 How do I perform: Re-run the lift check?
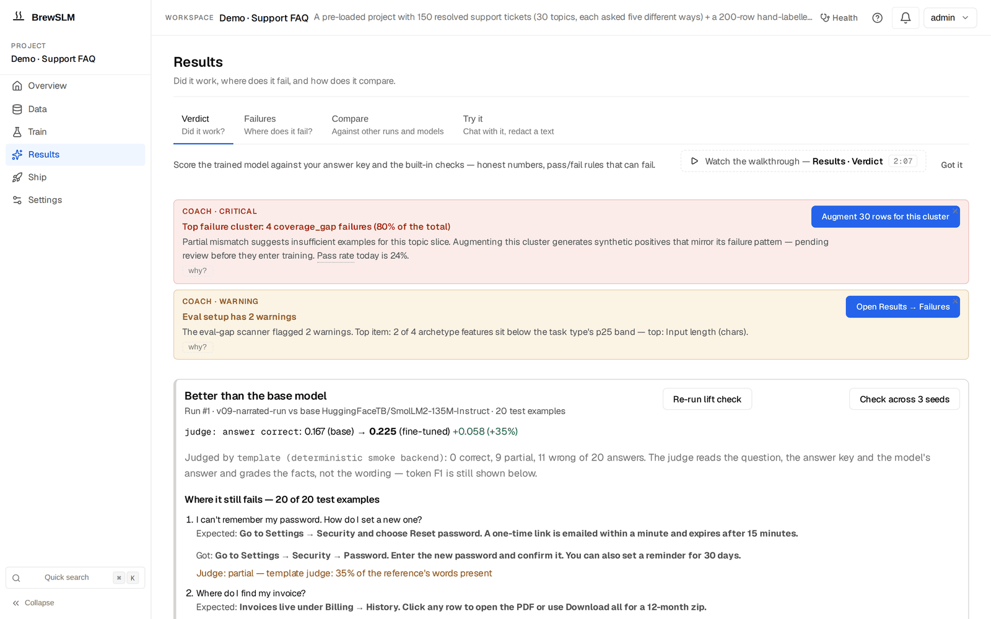(x=707, y=399)
